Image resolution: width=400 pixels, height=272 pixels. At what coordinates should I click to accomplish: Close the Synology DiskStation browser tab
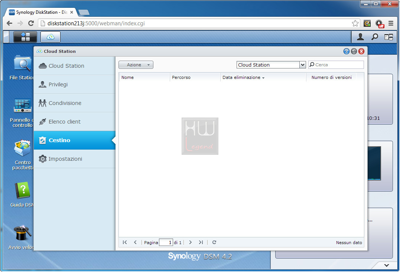point(72,12)
